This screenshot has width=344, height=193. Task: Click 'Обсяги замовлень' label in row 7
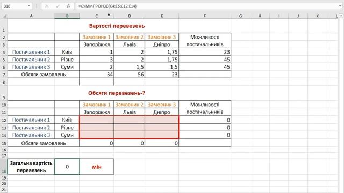(44, 75)
